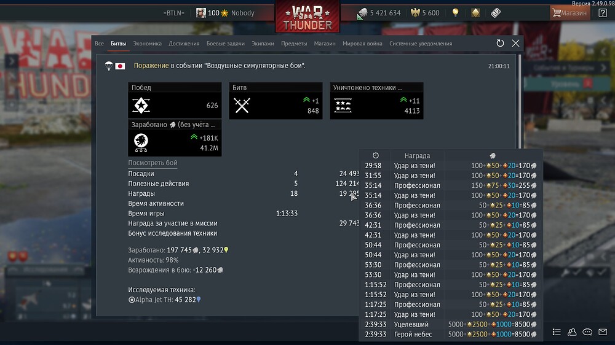Screen dimensions: 615x345
Task: Open the Мировая война tab
Action: 362,44
